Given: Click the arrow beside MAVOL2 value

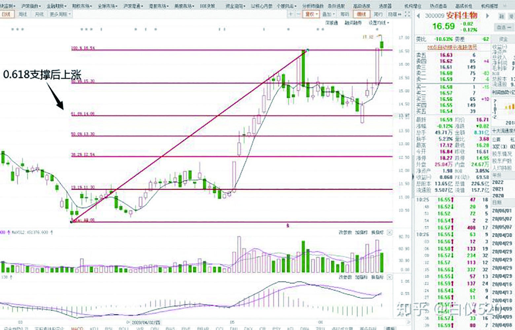Looking at the screenshot, I should tap(52, 232).
